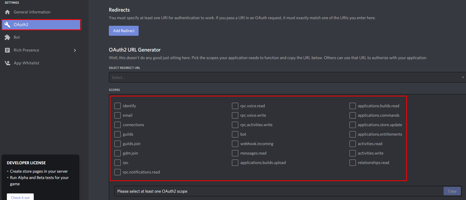
Task: Go to General Information settings
Action: (x=32, y=12)
